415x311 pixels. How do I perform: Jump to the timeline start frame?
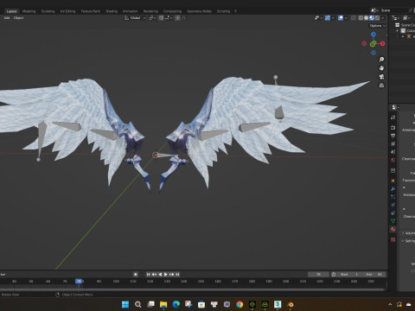pyautogui.click(x=149, y=274)
